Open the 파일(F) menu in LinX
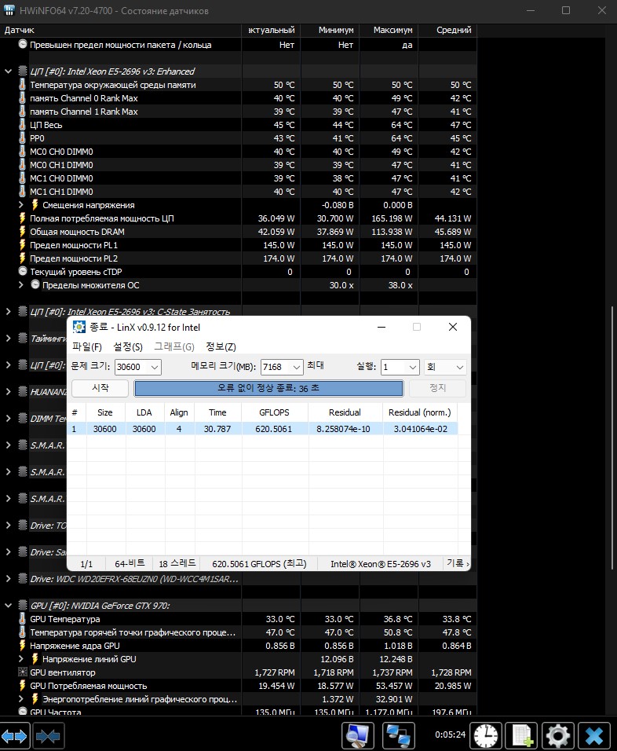This screenshot has height=751, width=617. [x=86, y=346]
